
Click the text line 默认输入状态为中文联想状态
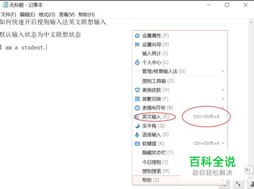pyautogui.click(x=40, y=34)
